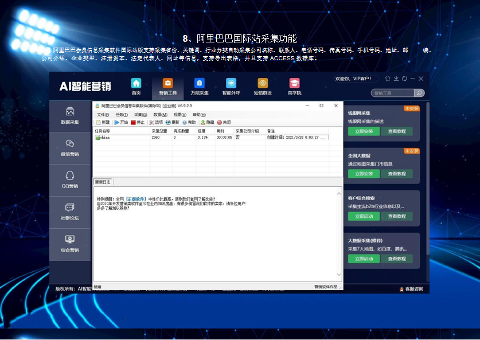Click 立即安装 for 钱眼网采集
Image resolution: width=480 pixels, height=340 pixels.
[364, 131]
